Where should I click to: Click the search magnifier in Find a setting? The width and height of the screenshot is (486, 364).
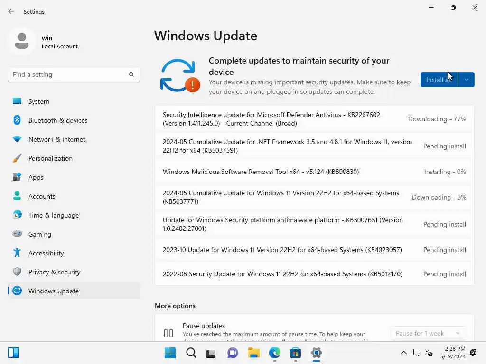pos(131,74)
